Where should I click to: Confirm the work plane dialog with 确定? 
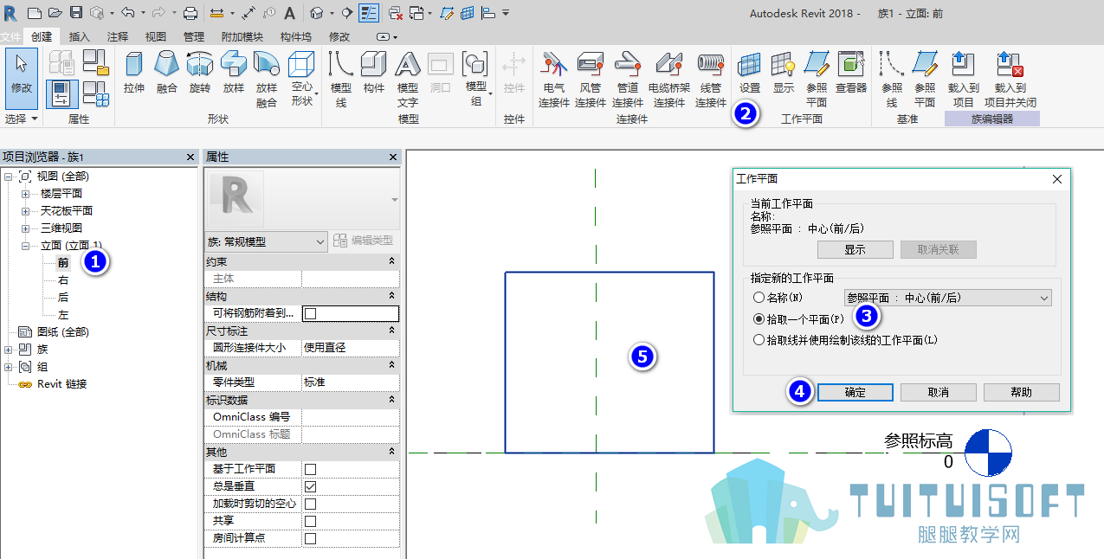[855, 392]
